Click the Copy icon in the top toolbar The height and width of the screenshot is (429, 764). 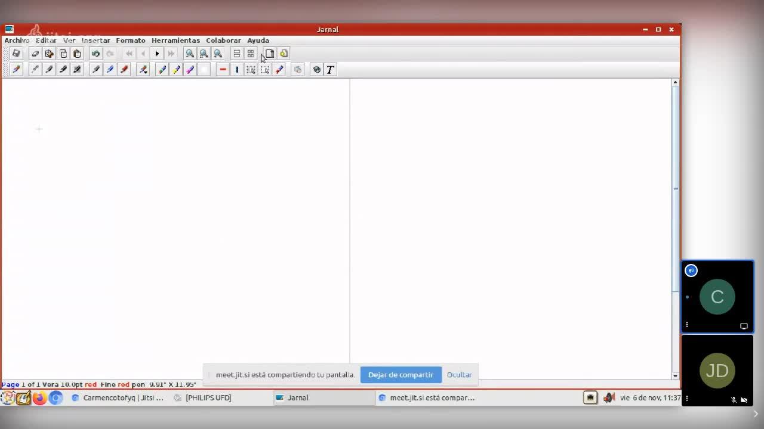[63, 54]
